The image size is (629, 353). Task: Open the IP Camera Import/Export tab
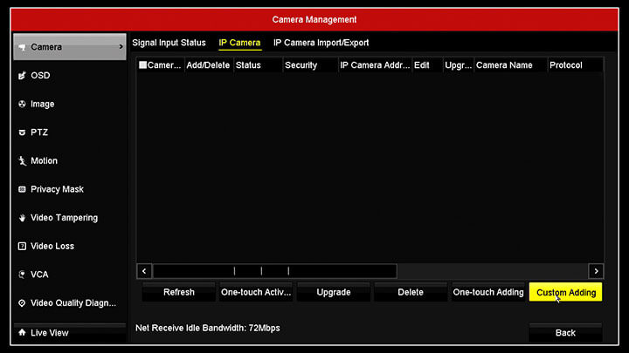pyautogui.click(x=321, y=43)
